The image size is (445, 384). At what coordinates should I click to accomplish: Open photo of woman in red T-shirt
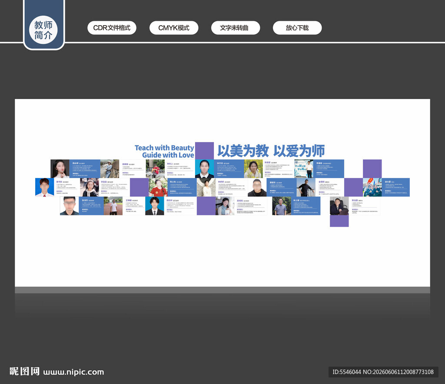coord(158,187)
